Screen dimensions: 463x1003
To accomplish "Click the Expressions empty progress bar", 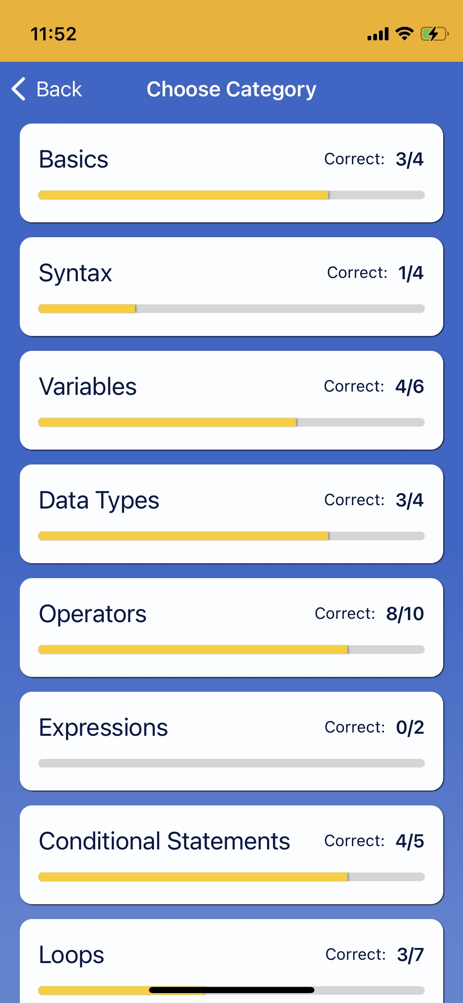I will pyautogui.click(x=231, y=763).
